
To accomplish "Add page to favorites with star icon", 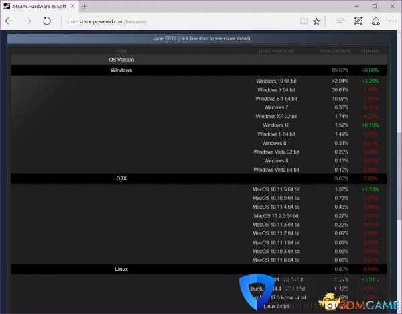I will point(317,22).
